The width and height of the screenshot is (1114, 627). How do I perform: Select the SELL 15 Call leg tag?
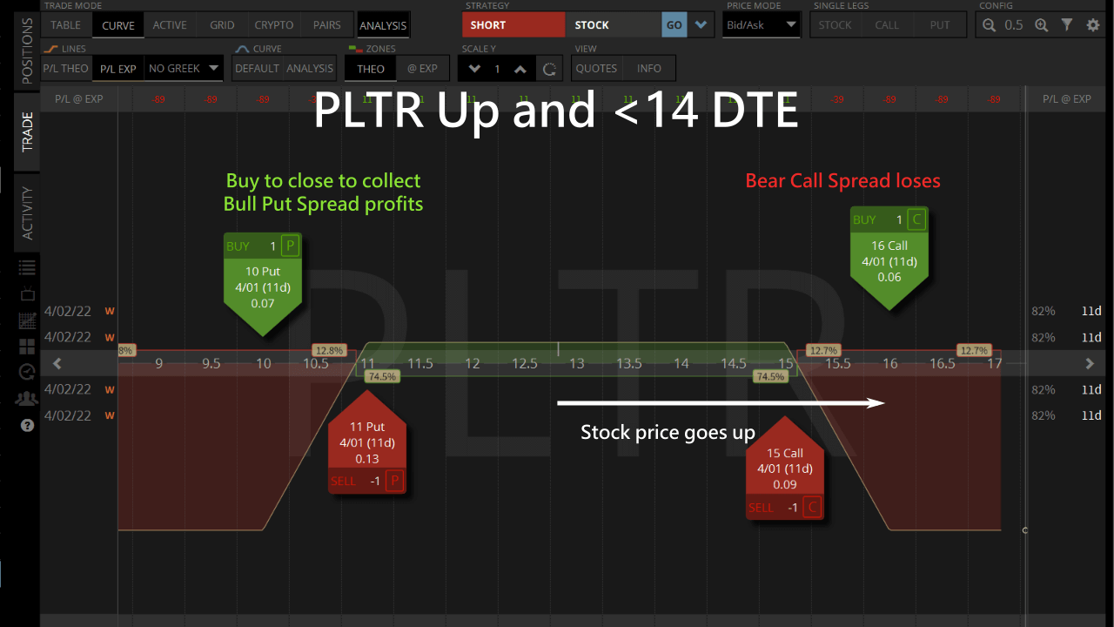click(x=785, y=468)
